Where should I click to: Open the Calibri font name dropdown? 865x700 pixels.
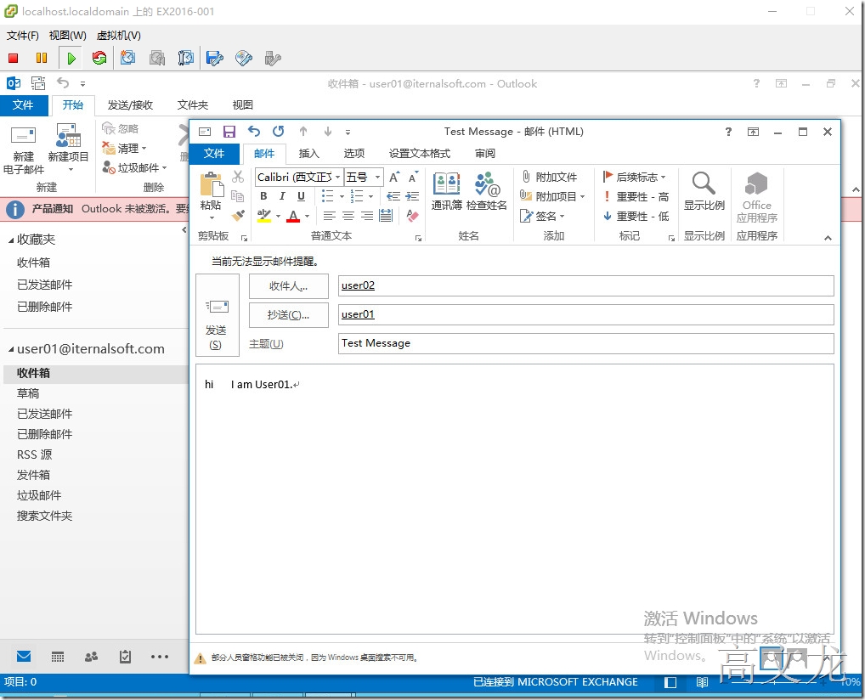(337, 177)
